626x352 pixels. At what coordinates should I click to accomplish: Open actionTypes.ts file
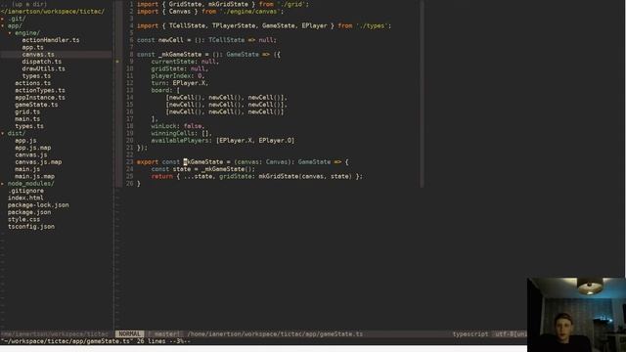click(x=40, y=91)
